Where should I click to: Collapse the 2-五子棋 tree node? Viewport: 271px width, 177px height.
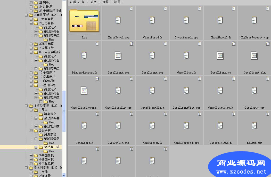click(x=31, y=131)
